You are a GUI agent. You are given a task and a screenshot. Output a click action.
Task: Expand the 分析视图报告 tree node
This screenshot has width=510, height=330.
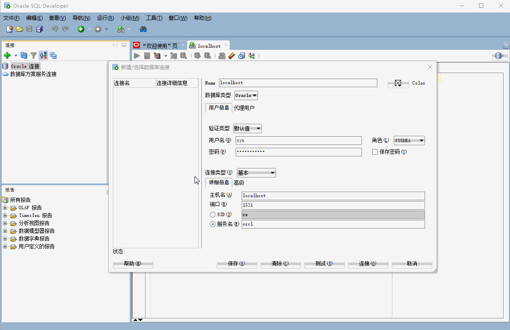point(5,223)
